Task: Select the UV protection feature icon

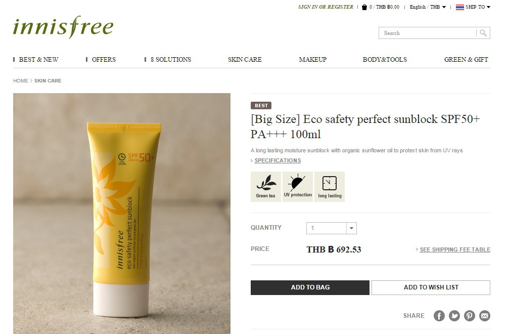Action: pos(298,187)
